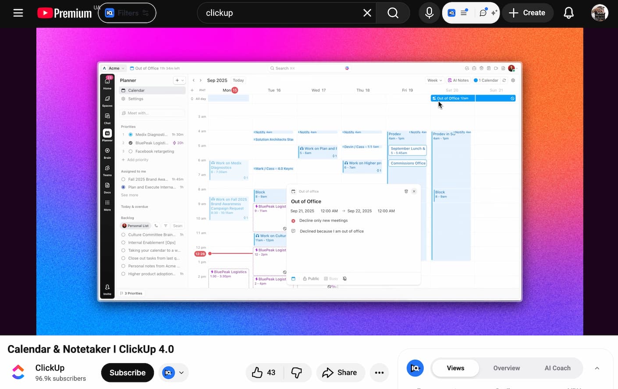Switch to the Overview tab
618x389 pixels.
[507, 368]
